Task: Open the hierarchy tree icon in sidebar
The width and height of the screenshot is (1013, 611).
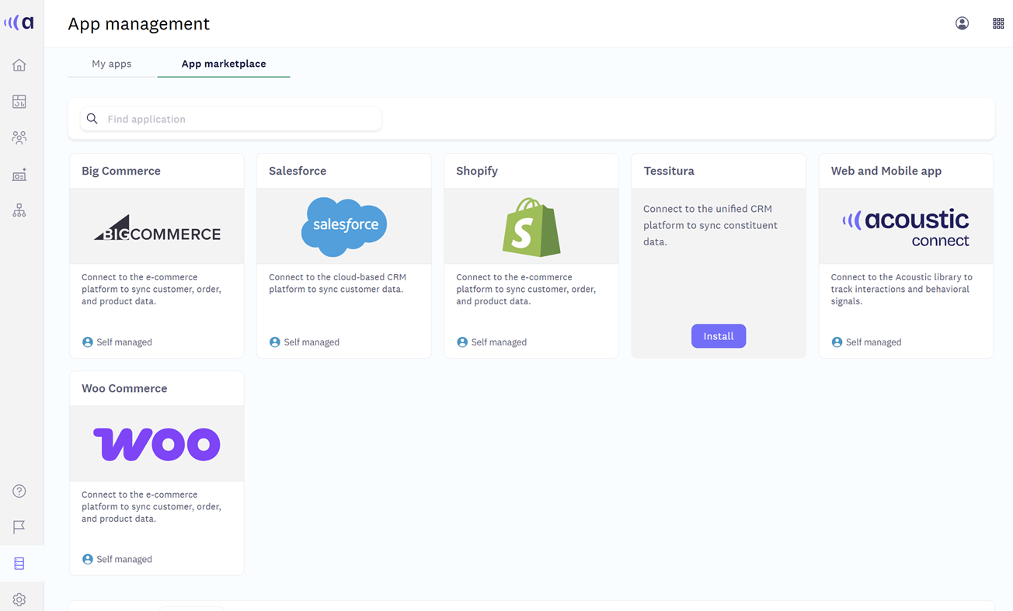Action: pyautogui.click(x=19, y=211)
